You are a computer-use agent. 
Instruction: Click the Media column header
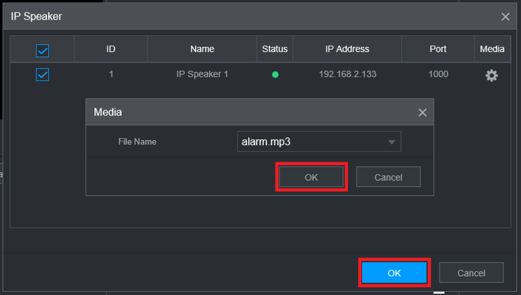pyautogui.click(x=492, y=49)
